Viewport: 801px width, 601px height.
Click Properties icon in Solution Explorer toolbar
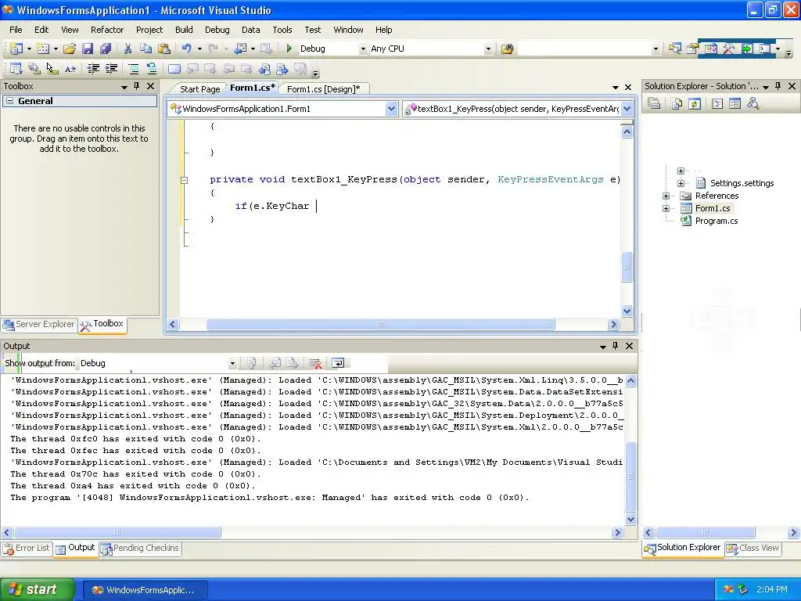(654, 104)
